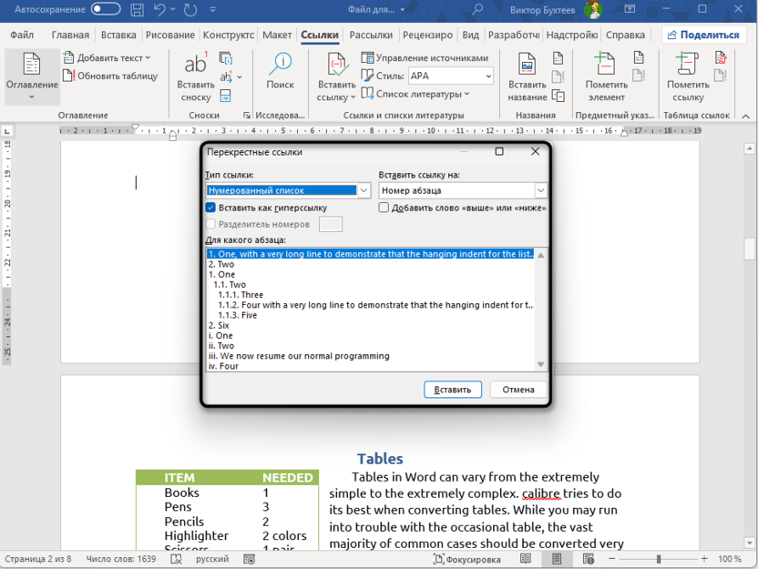Click the Пометить ссылку citation mark icon
Image resolution: width=758 pixels, height=569 pixels.
(688, 66)
